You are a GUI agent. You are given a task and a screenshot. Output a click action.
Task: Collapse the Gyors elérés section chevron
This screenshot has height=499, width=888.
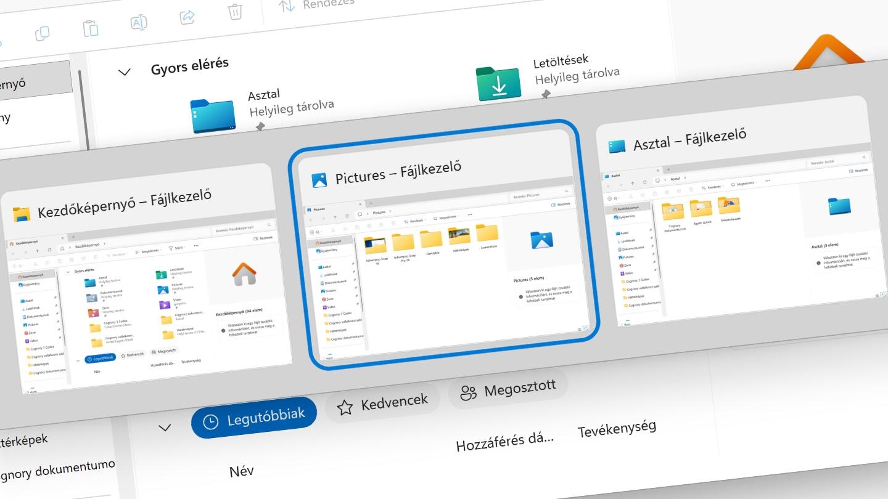click(125, 71)
